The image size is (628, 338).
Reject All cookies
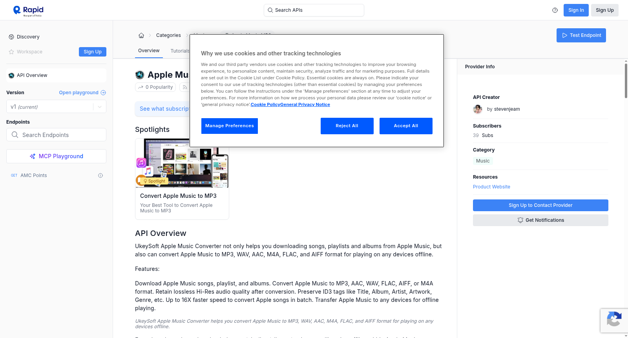347,126
